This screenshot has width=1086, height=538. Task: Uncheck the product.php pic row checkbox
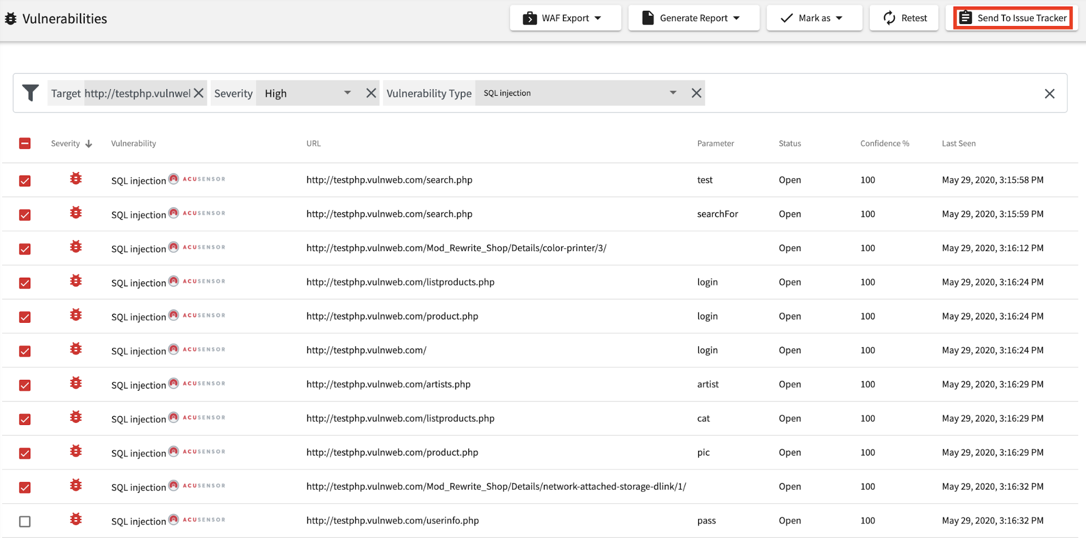pyautogui.click(x=25, y=453)
